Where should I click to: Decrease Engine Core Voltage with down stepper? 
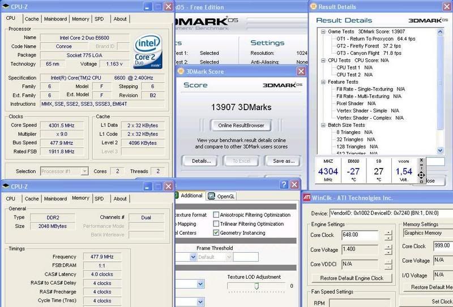pyautogui.click(x=388, y=253)
